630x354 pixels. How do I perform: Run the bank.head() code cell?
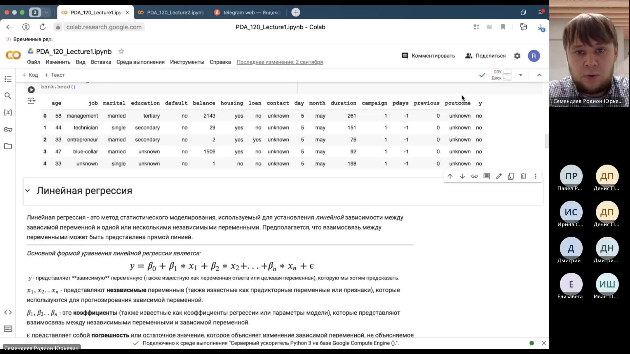pyautogui.click(x=31, y=89)
